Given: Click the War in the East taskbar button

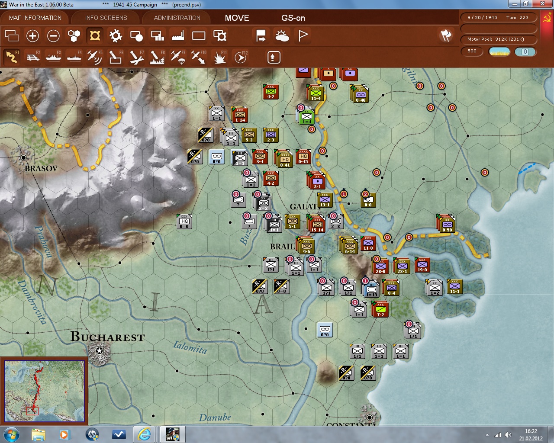Looking at the screenshot, I should coord(173,434).
